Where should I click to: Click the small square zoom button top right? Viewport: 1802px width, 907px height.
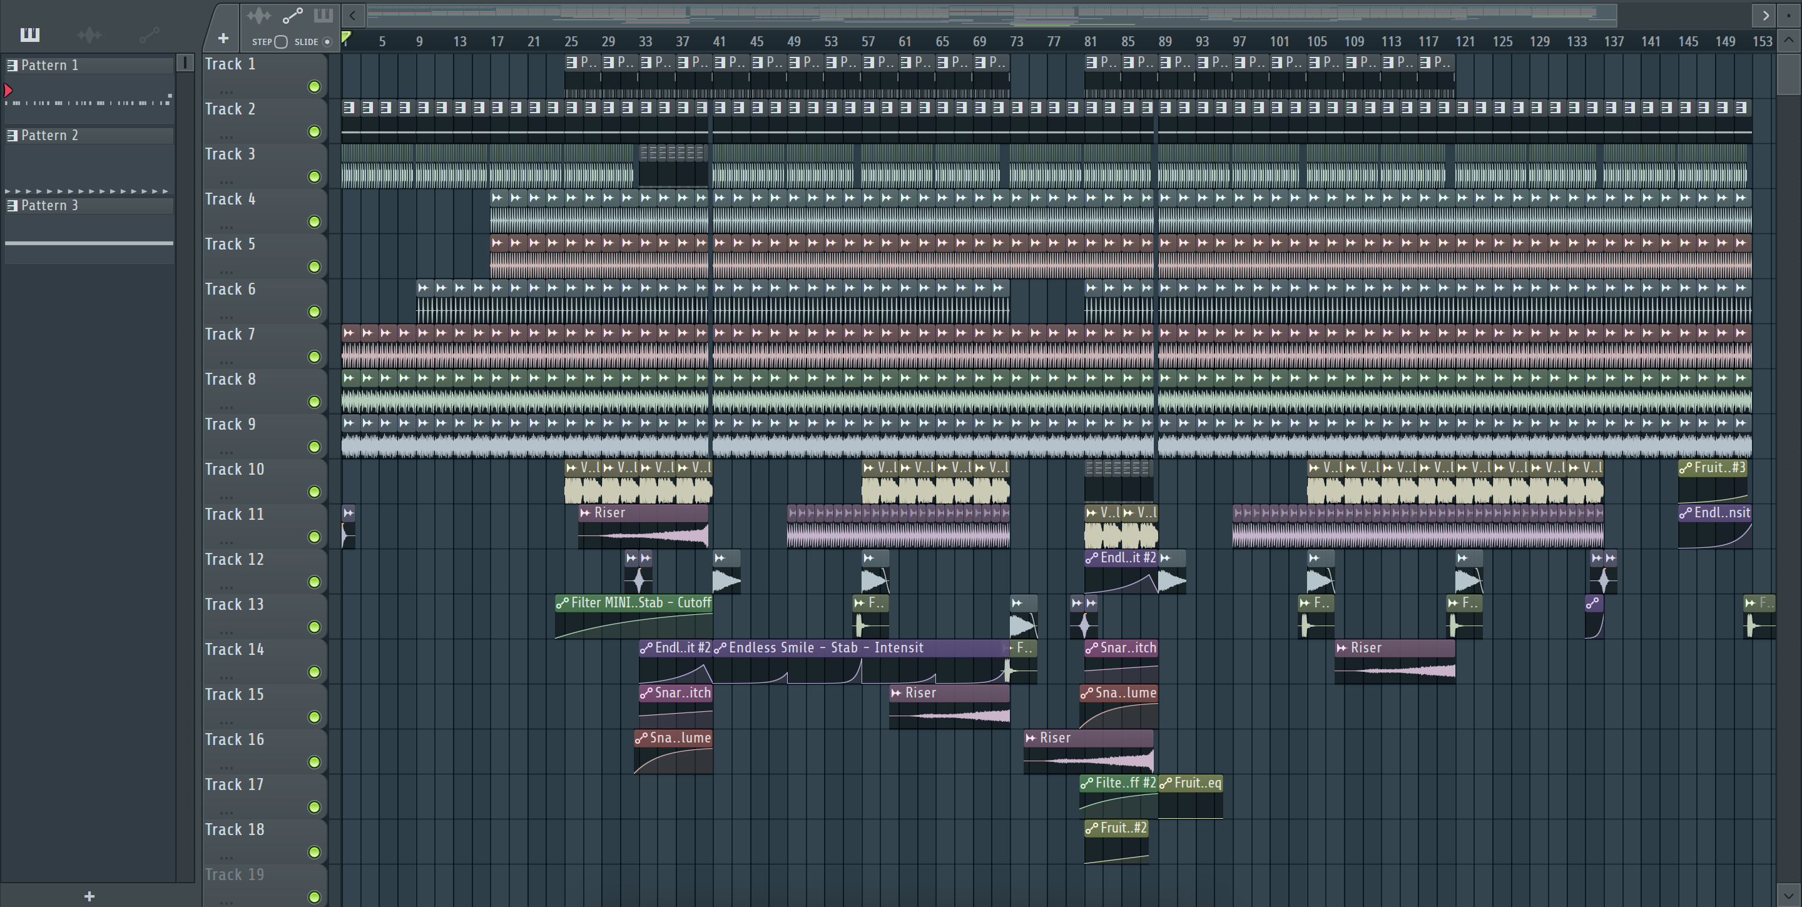click(1788, 14)
